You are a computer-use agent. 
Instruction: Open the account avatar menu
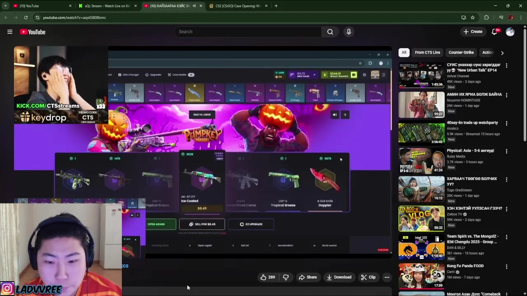point(510,32)
